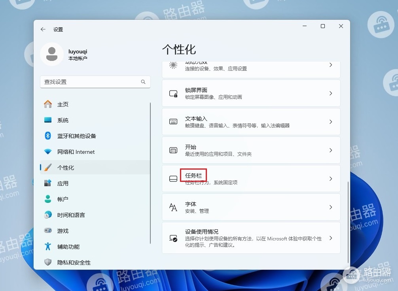Viewport: 398px width, 291px height.
Task: Click 游戏 label in sidebar
Action: point(63,231)
